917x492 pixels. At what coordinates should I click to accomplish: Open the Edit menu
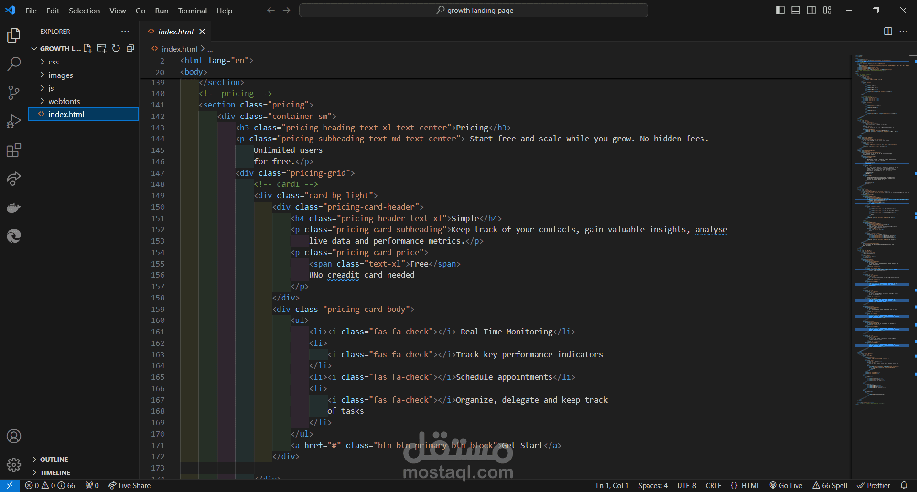[x=53, y=11]
